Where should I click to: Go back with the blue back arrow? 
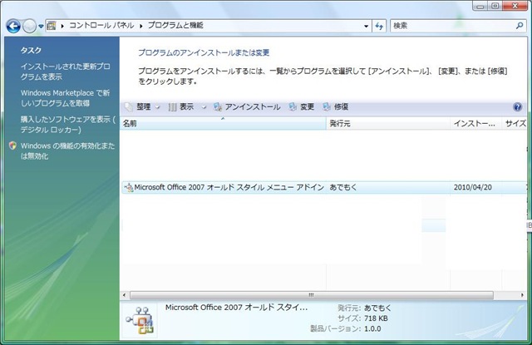(13, 26)
